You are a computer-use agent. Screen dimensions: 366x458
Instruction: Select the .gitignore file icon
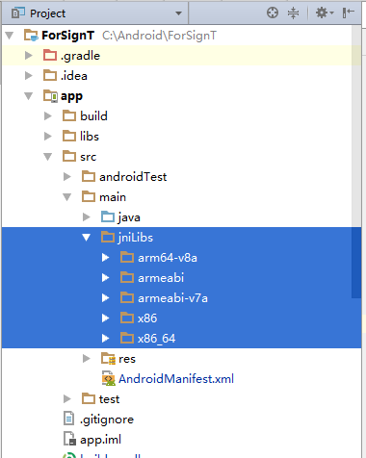pyautogui.click(x=69, y=419)
